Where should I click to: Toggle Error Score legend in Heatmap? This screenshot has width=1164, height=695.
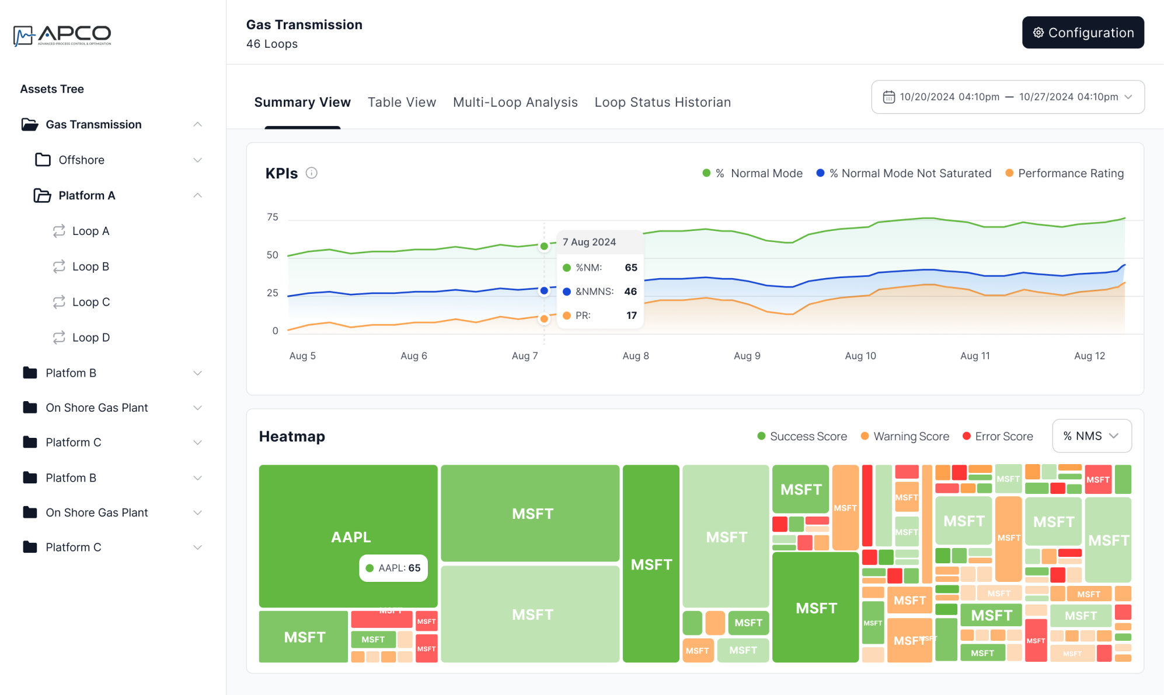pos(998,436)
